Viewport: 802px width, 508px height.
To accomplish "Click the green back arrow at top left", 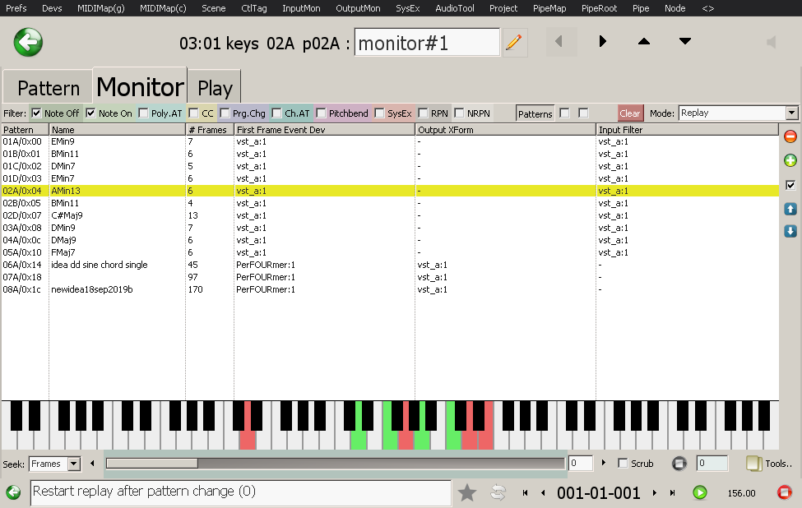I will [x=28, y=42].
